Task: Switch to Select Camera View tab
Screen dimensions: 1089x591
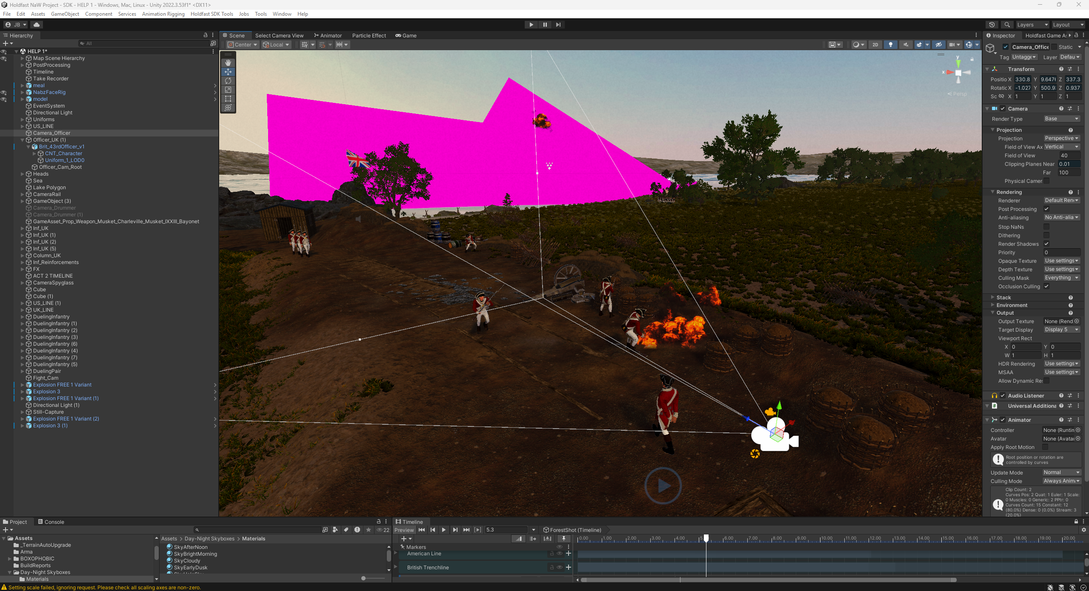Action: point(279,35)
